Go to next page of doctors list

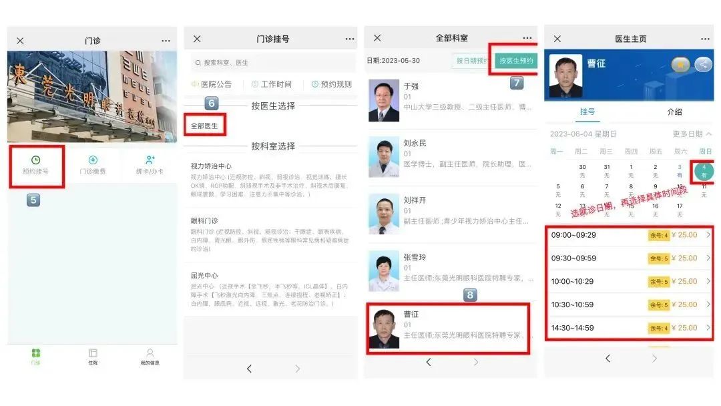[x=475, y=363]
